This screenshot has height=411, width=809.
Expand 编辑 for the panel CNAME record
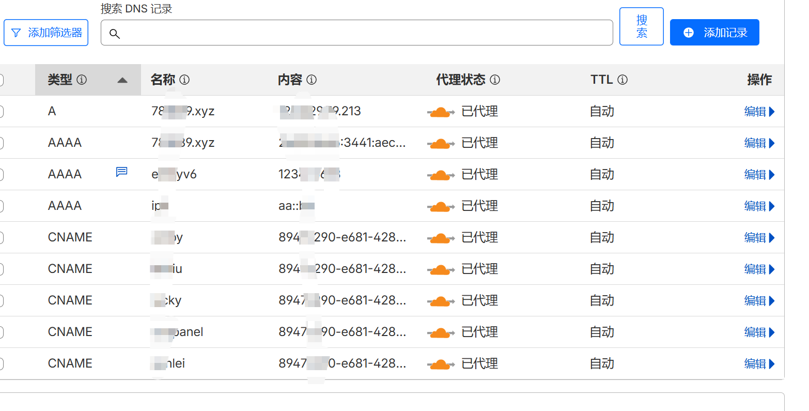click(x=759, y=332)
